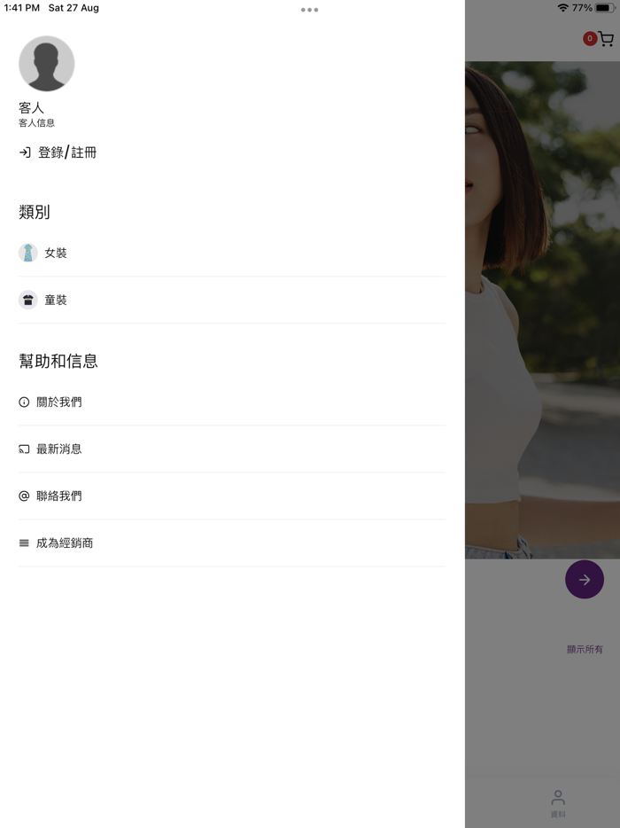This screenshot has width=620, height=828.
Task: Tap the purple arrow button
Action: [585, 580]
